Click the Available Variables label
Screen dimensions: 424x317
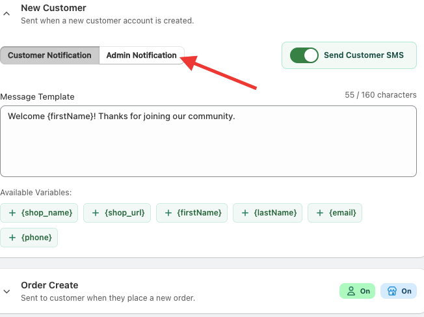(x=36, y=193)
